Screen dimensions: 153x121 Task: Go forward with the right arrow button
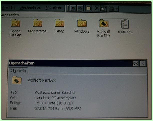click(80, 8)
